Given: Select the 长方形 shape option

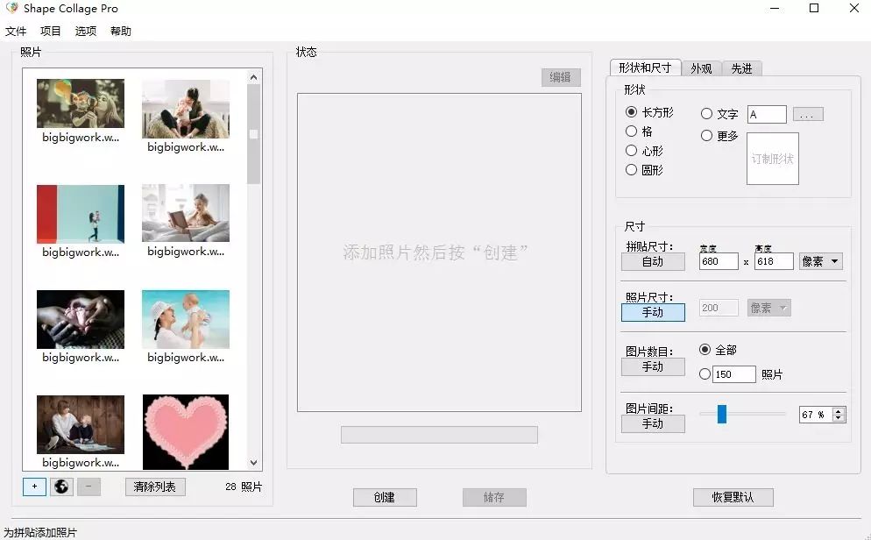Looking at the screenshot, I should (x=649, y=112).
